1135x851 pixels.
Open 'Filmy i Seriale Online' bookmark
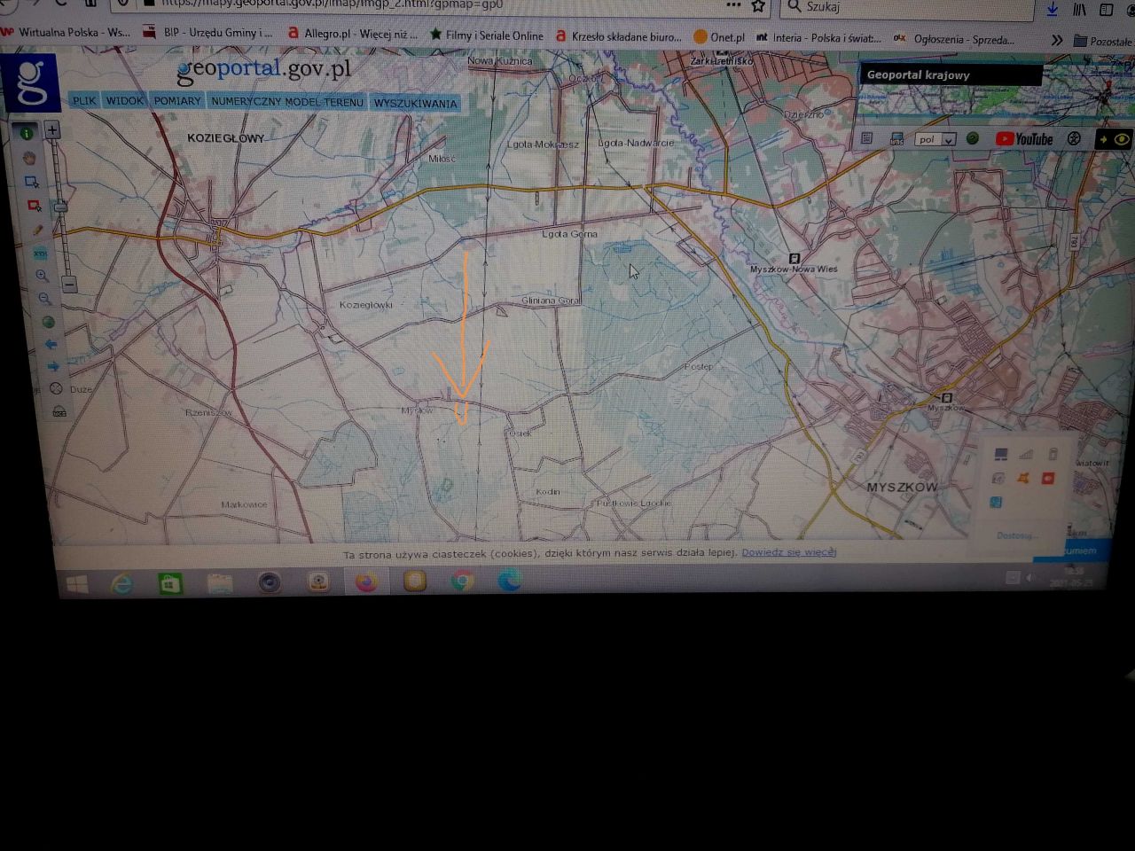[487, 35]
